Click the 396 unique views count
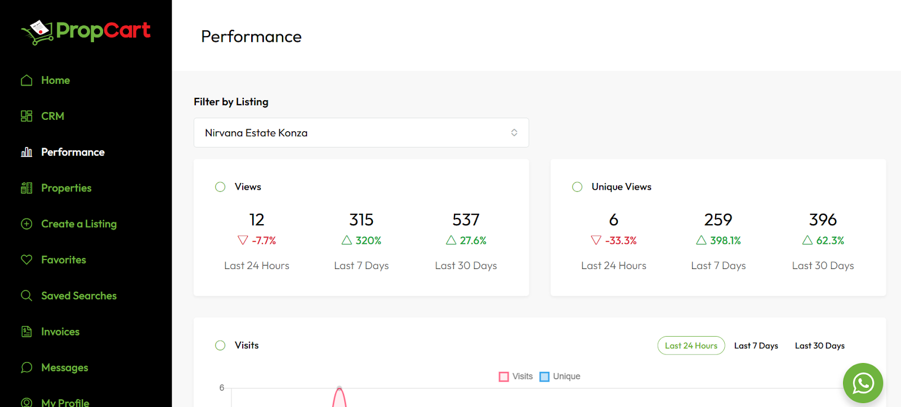 click(823, 220)
